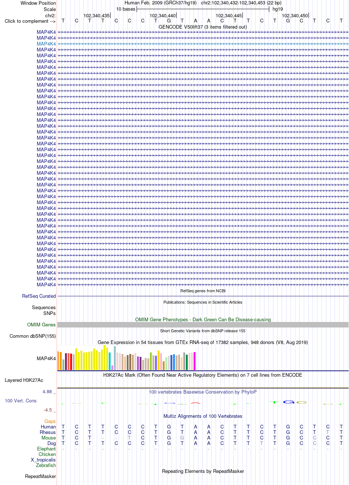Click the chr2:102,340,432-102,340,453 (22 bp) position text
Viewport: 349px width, 485px height.
[241, 3]
